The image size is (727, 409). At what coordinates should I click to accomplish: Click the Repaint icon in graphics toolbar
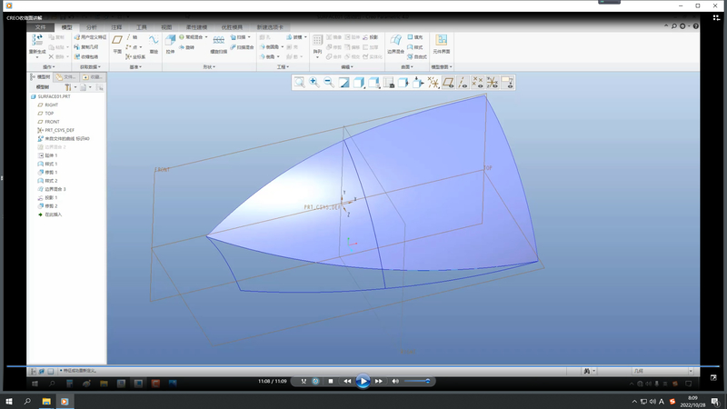coord(344,83)
